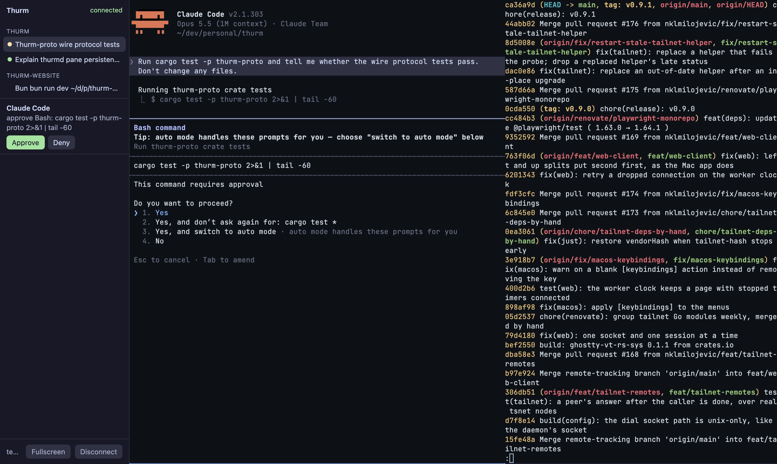The width and height of the screenshot is (777, 464).
Task: Click the pager prompt cursor at bottom
Action: pos(512,458)
